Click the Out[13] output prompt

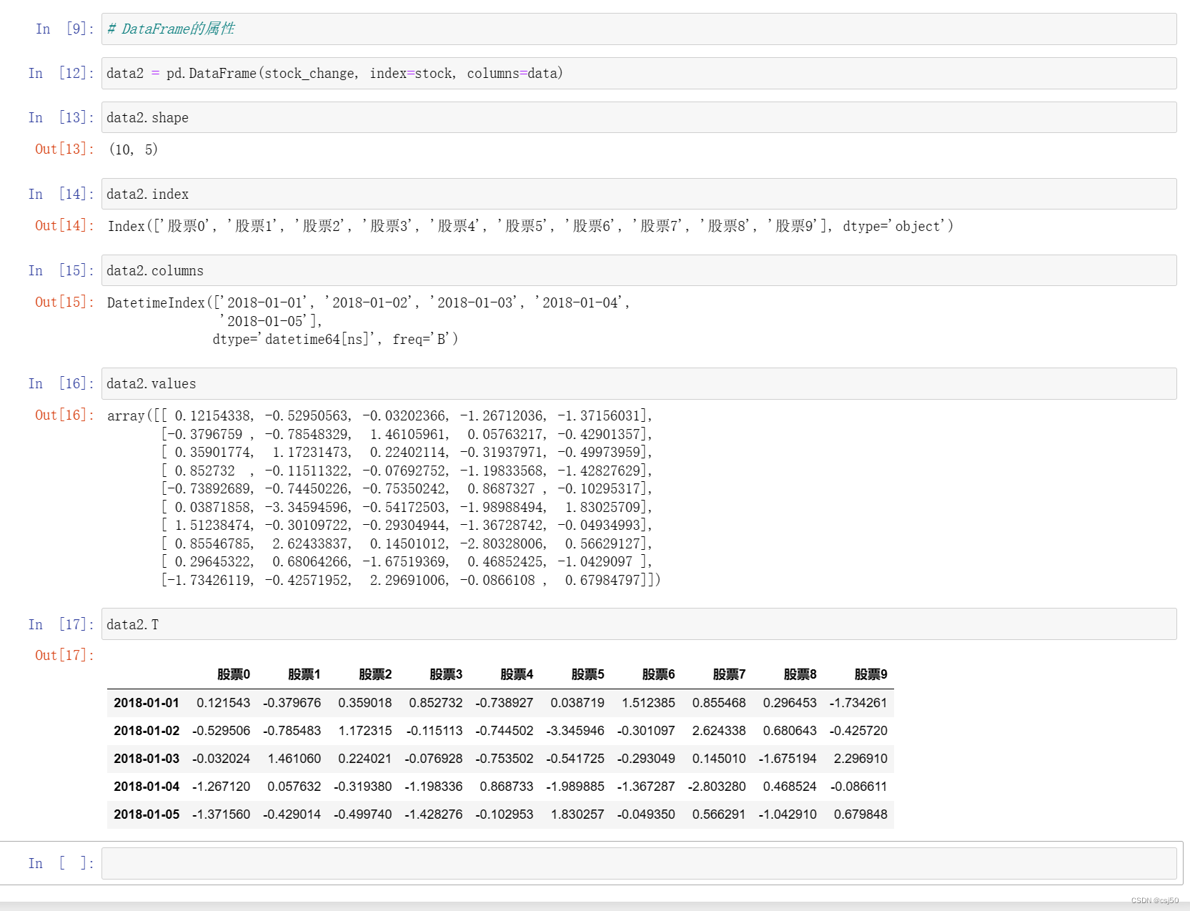(x=64, y=149)
